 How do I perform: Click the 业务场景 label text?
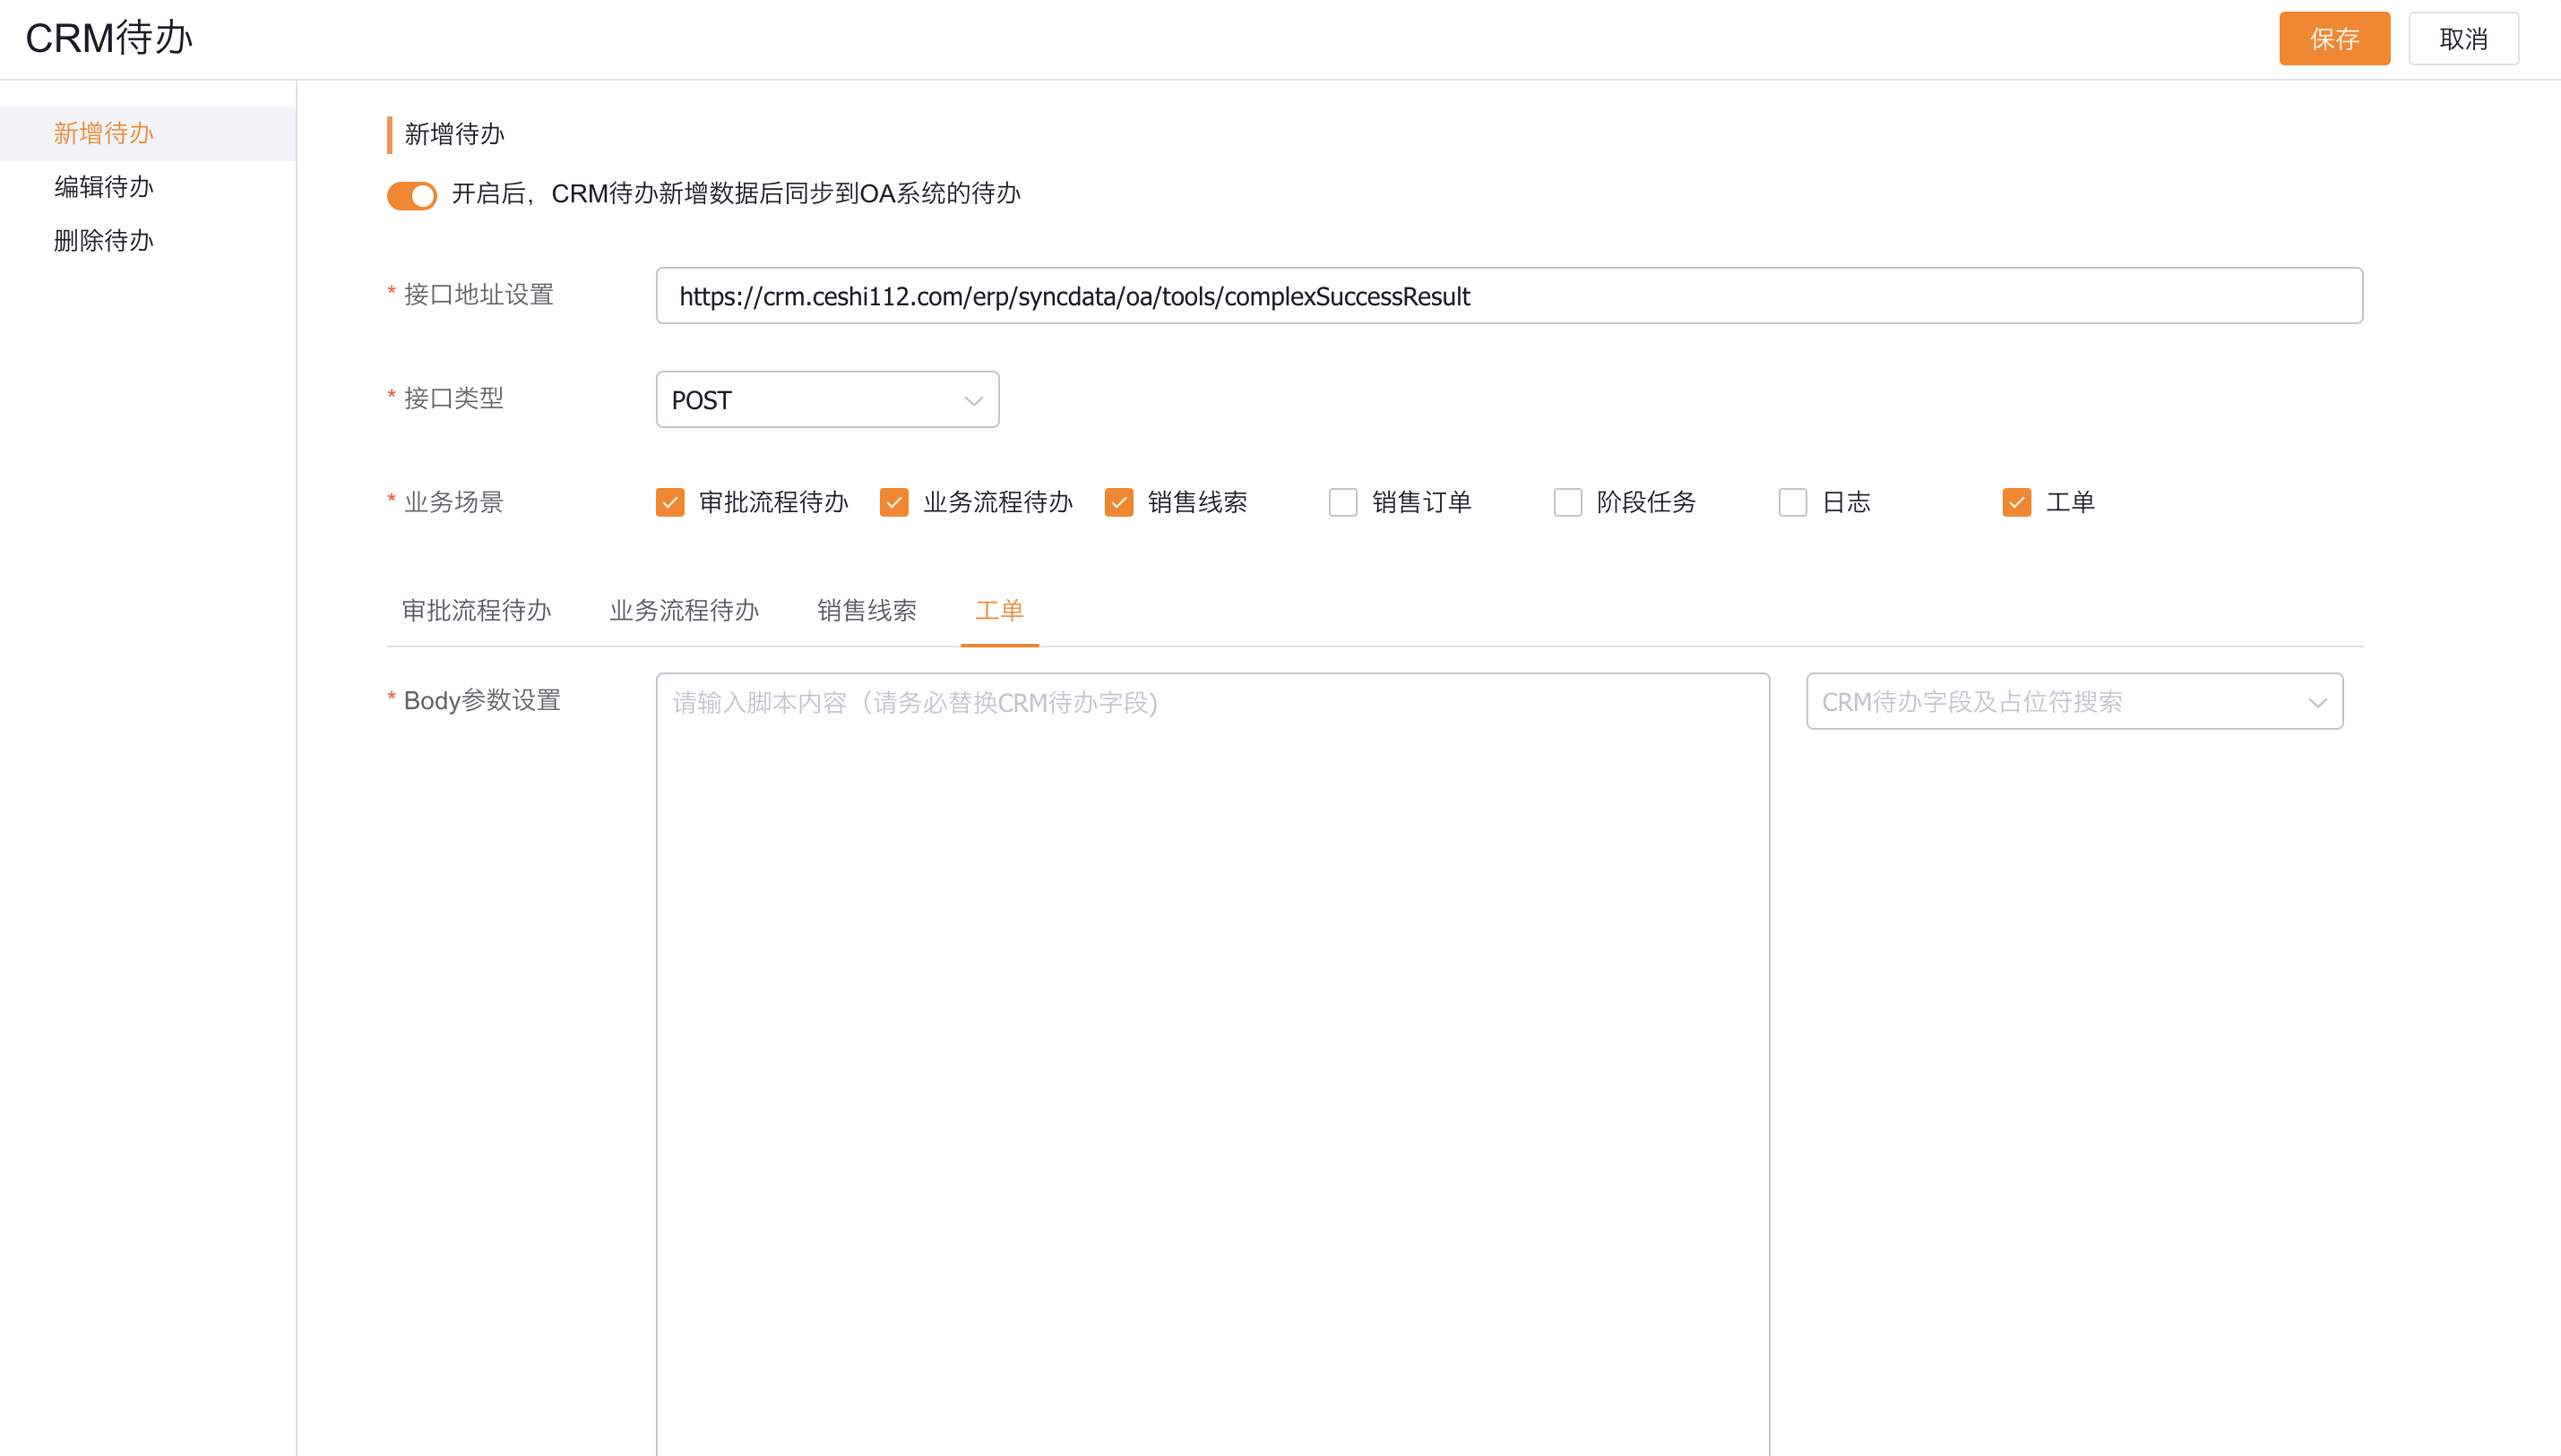(453, 502)
